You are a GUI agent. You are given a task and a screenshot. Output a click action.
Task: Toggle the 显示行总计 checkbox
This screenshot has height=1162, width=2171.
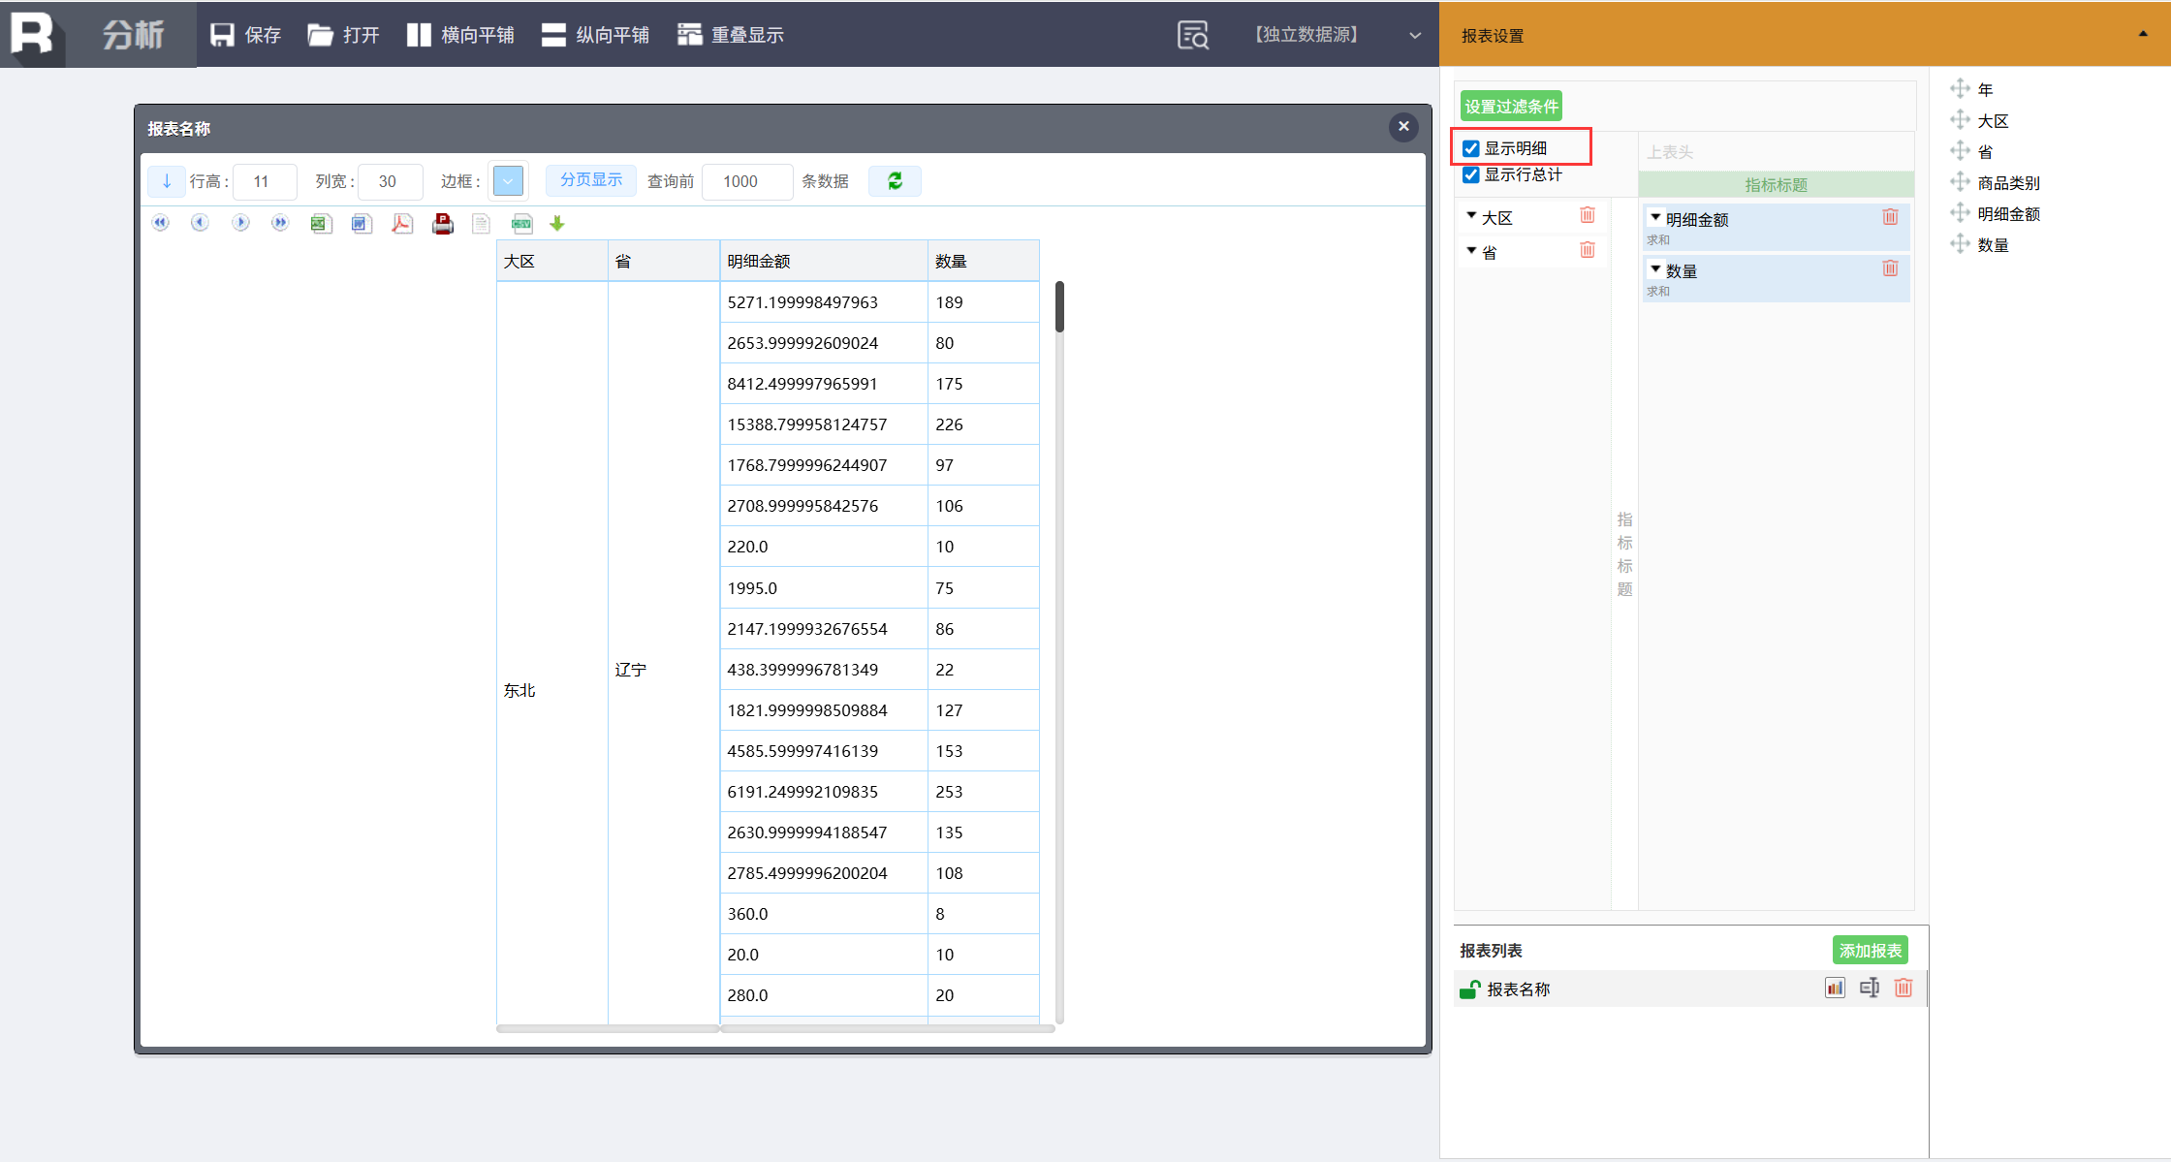click(x=1471, y=174)
